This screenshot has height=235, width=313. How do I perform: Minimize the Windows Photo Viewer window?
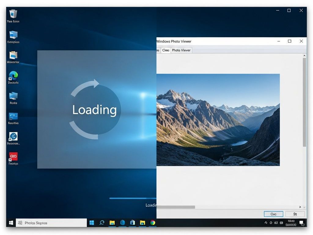(x=279, y=41)
